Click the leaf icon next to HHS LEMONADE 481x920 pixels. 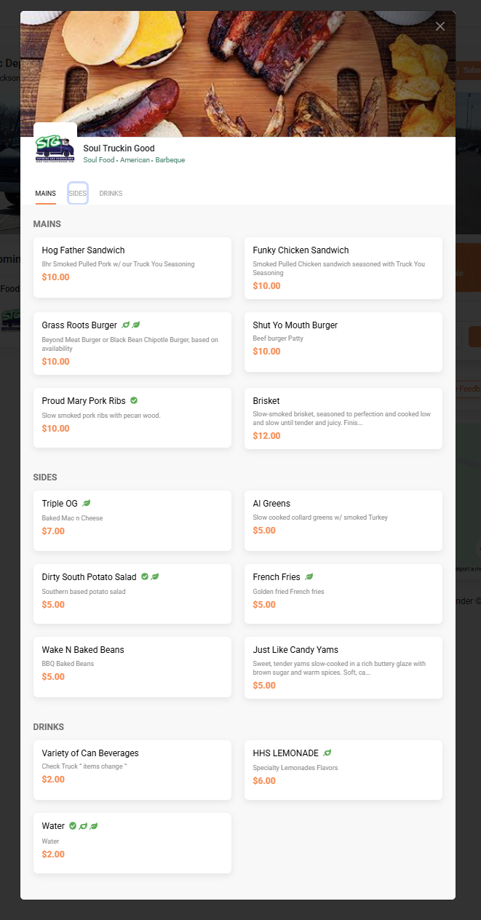[327, 753]
